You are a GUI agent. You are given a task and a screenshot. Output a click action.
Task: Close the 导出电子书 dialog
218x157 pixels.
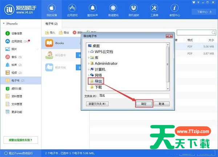tap(169, 36)
